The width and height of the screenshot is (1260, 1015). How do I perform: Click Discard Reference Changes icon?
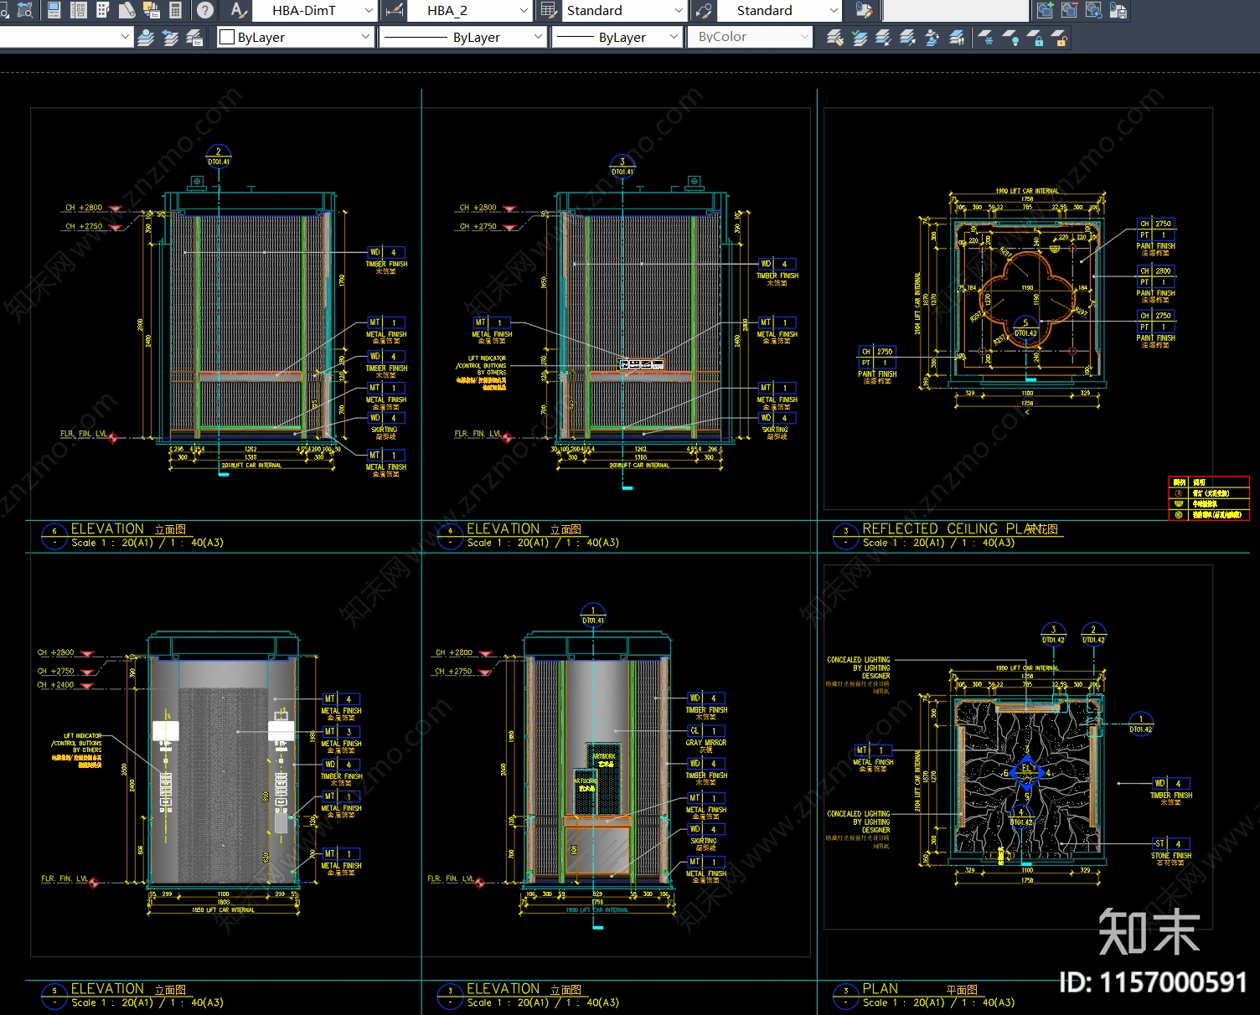point(1093,10)
